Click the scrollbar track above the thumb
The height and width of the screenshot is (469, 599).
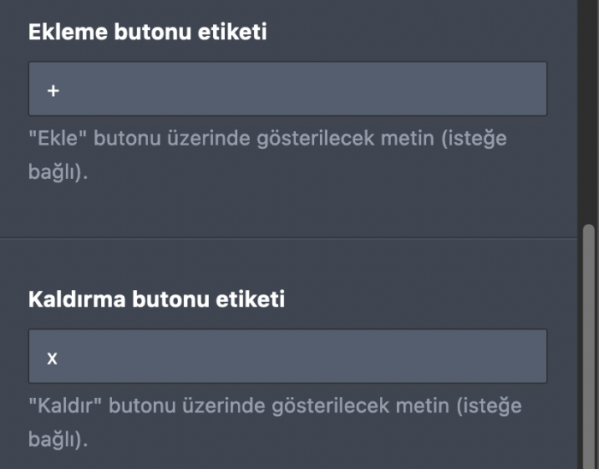tap(587, 111)
